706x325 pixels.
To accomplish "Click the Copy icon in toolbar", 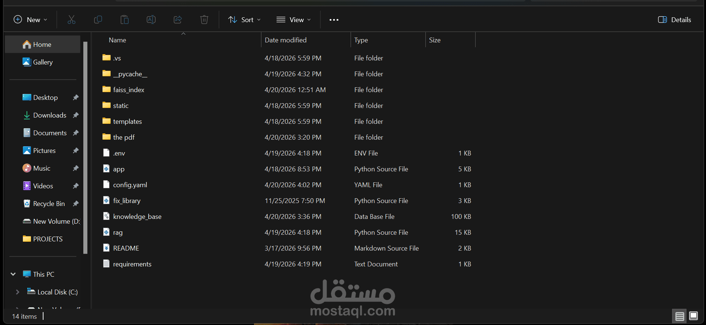I will coord(98,20).
